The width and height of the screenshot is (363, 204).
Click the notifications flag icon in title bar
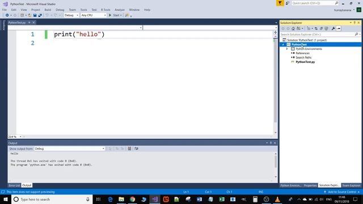(280, 3)
